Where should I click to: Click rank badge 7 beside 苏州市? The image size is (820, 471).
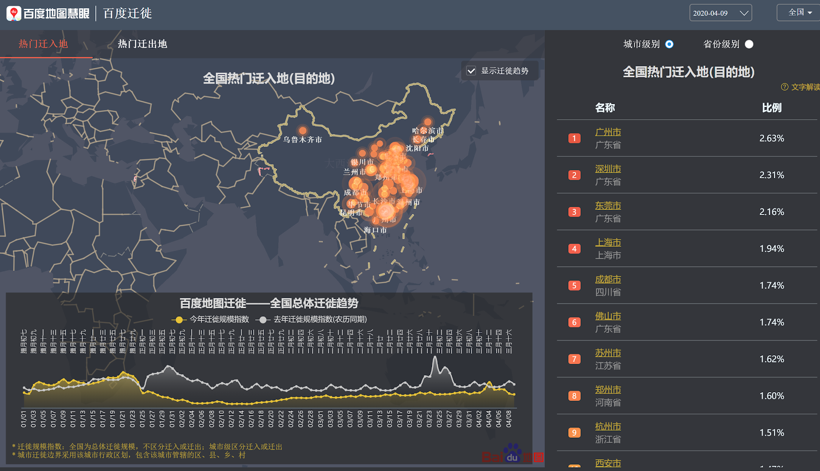click(575, 359)
